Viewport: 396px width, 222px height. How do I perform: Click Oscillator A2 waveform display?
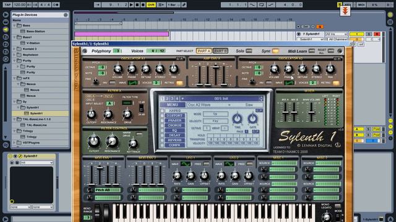pyautogui.click(x=289, y=83)
